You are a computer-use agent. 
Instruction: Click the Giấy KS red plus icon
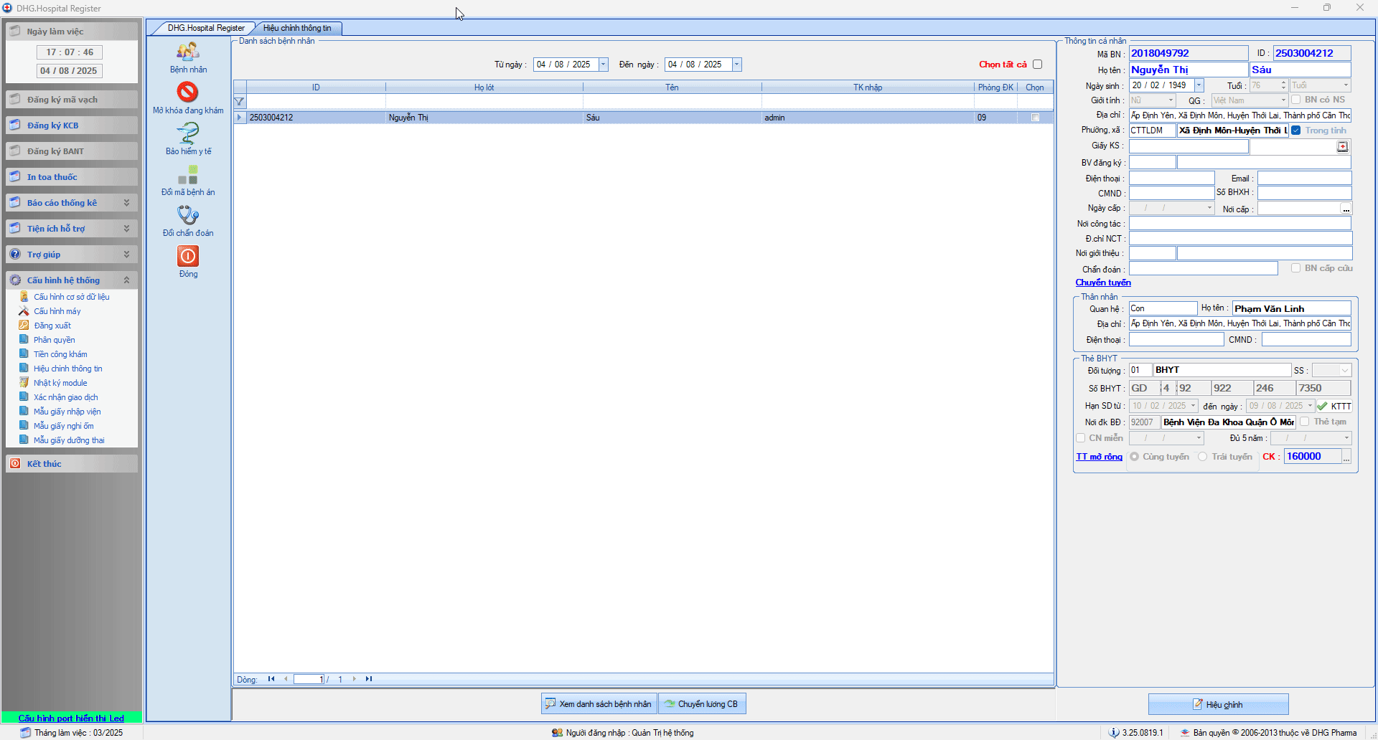coord(1342,147)
